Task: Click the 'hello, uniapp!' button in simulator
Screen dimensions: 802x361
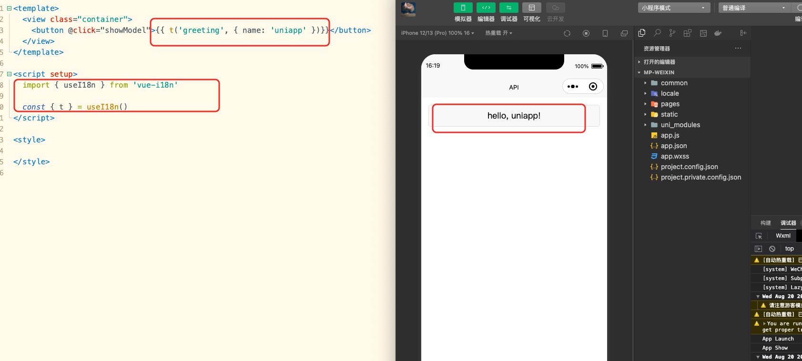Action: pyautogui.click(x=514, y=116)
